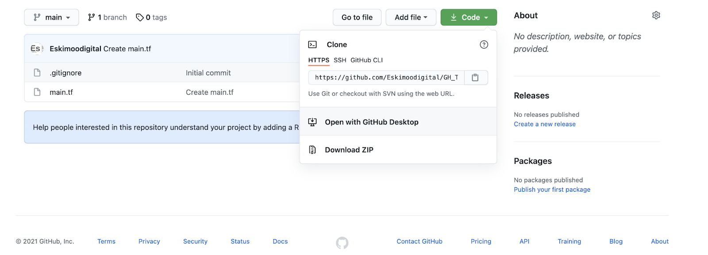Click the GitHub Desktop download icon
This screenshot has width=708, height=255.
pos(312,122)
